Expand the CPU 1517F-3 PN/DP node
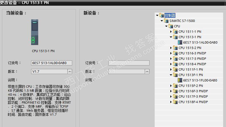Image resolution: width=226 pixels, height=127 pixels. coord(171,97)
